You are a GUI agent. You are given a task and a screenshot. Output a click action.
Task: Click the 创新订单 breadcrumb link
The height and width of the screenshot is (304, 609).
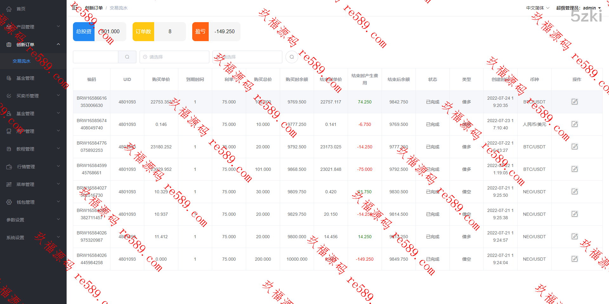[x=94, y=8]
